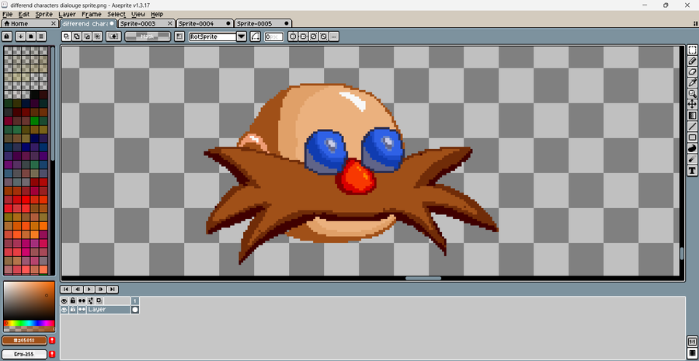Click the pivot settings icon
Image resolution: width=699 pixels, height=361 pixels.
click(179, 36)
